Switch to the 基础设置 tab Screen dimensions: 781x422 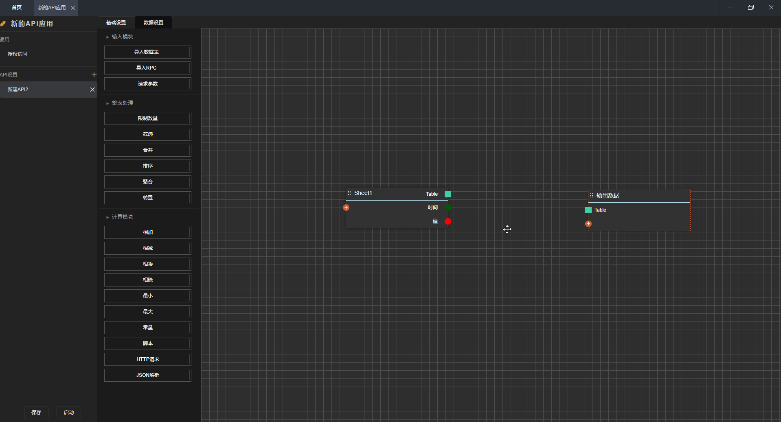116,23
